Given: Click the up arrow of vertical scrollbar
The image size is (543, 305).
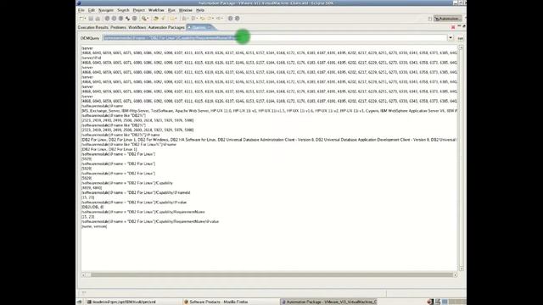Looking at the screenshot, I should point(461,47).
